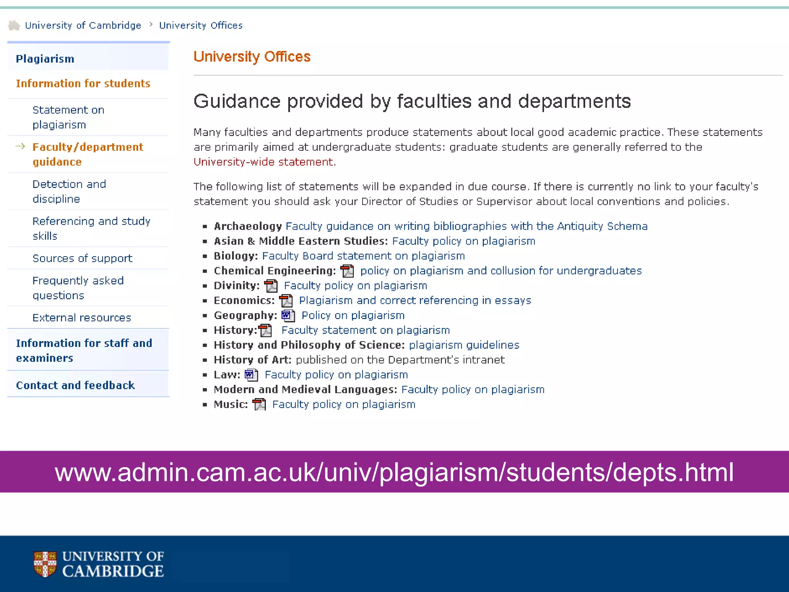This screenshot has height=592, width=789.
Task: Open History Faculty statement on plagiarism
Action: (366, 330)
